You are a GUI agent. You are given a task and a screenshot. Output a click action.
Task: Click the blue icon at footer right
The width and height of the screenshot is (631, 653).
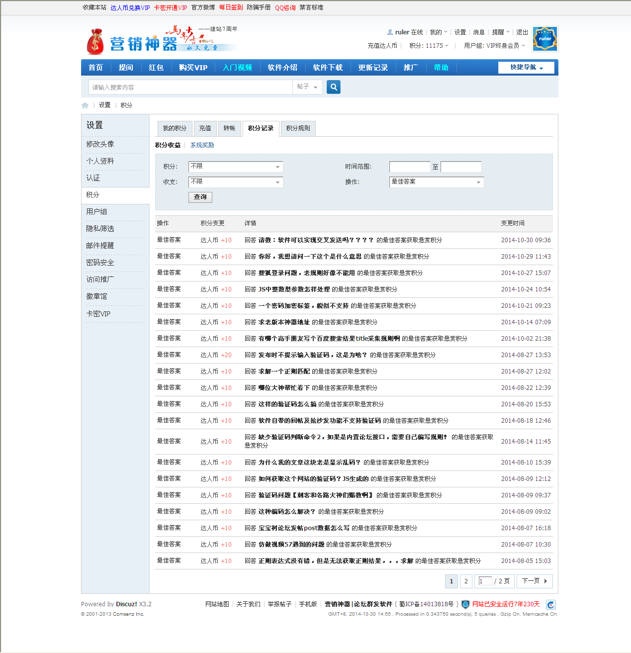(x=550, y=605)
